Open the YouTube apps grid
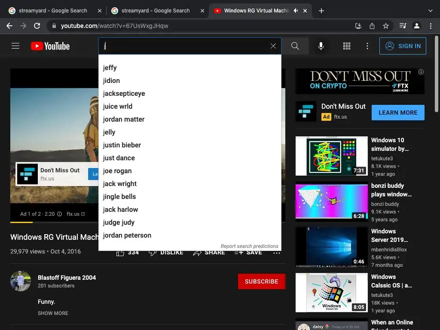The image size is (440, 330). point(347,46)
